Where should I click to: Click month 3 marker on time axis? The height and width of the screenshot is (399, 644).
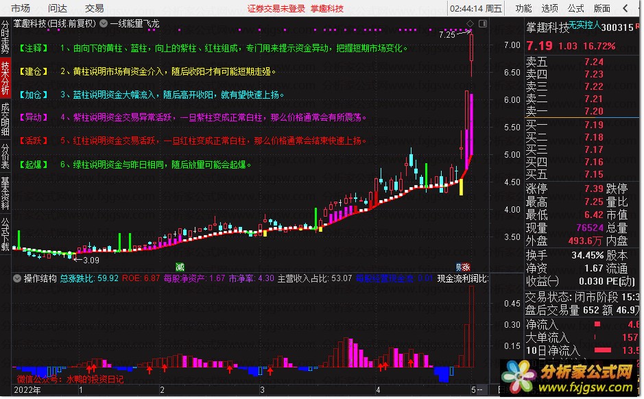pyautogui.click(x=262, y=390)
